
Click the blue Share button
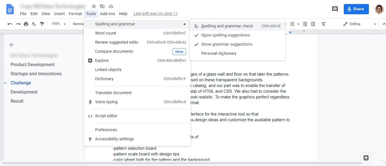[356, 9]
